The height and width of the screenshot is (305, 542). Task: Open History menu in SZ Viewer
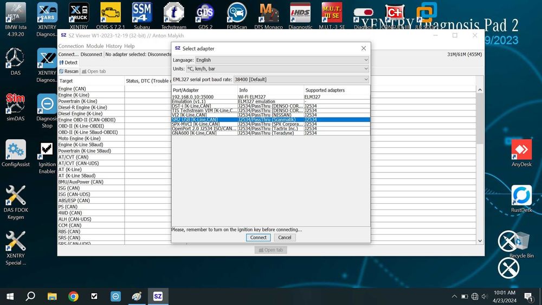click(114, 46)
